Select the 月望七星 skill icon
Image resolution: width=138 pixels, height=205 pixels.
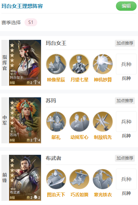pyautogui.click(x=79, y=64)
